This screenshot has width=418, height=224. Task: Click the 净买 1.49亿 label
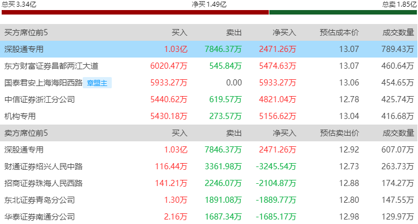point(209,4)
